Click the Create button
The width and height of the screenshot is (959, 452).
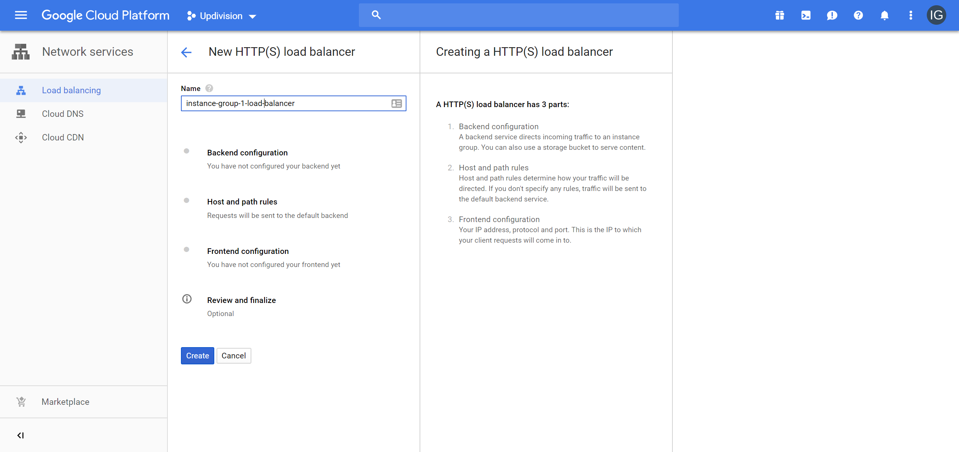[x=197, y=356]
